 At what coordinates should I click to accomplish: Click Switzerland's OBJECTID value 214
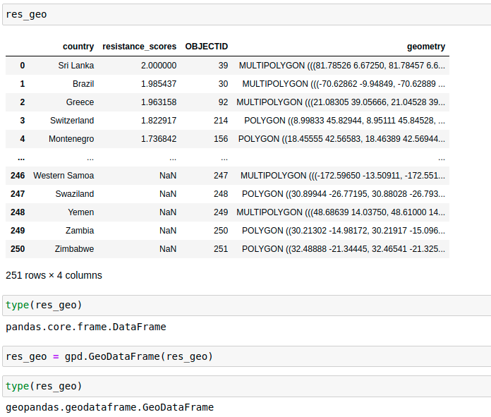pos(220,121)
